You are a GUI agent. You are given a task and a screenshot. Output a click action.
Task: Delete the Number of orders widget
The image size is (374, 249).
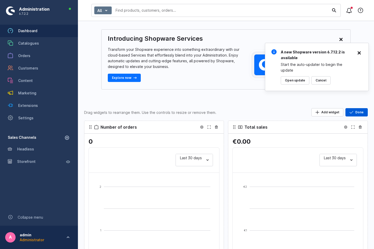click(x=216, y=127)
